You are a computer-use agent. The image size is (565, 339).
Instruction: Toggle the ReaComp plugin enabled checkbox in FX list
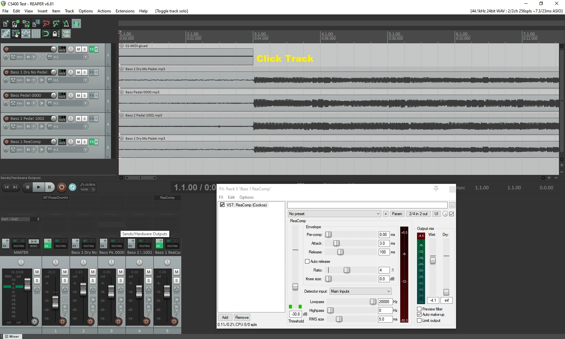tap(222, 205)
